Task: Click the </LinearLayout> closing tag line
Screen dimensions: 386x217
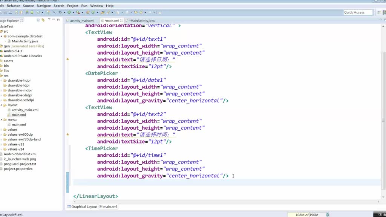Action: click(95, 196)
